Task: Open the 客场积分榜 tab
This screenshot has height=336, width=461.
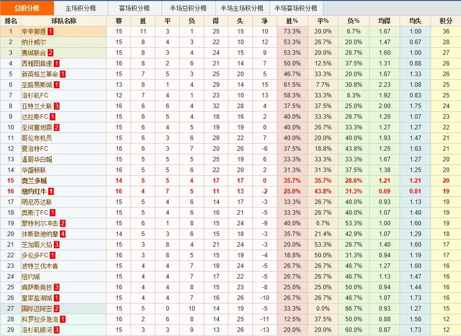Action: point(134,8)
